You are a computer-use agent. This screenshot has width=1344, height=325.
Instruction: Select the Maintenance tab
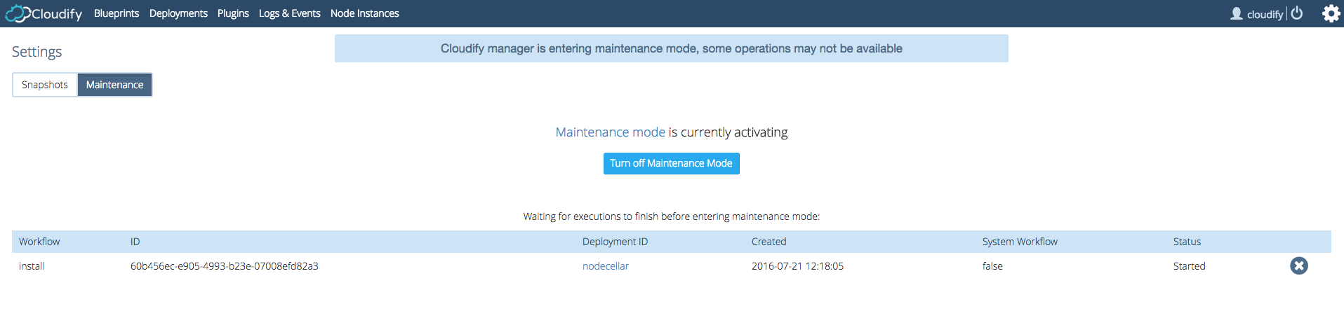pos(114,85)
